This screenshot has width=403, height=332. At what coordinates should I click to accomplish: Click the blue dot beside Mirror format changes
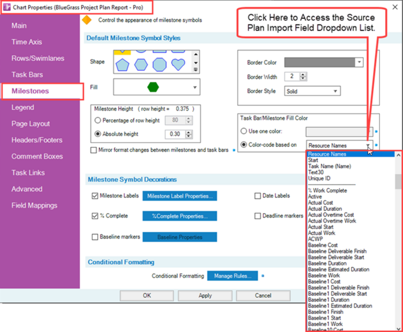pos(234,150)
